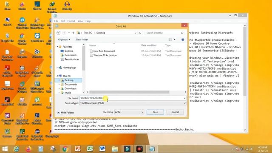Collapse the This PC tree node
The height and width of the screenshot is (153, 272).
[57, 76]
